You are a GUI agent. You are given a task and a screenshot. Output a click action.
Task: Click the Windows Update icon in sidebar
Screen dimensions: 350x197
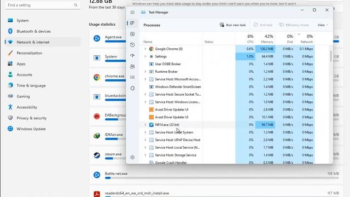pos(10,129)
